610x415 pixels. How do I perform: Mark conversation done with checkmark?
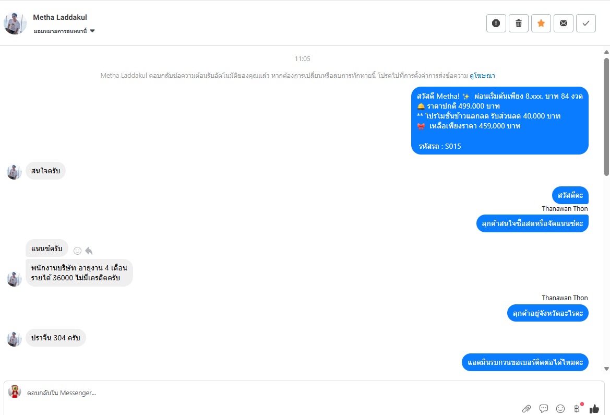[x=585, y=23]
